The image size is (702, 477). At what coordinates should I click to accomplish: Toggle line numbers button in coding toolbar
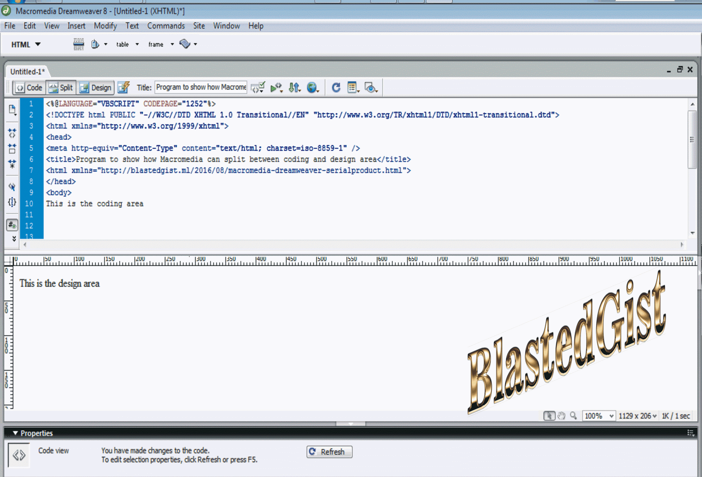pos(12,225)
